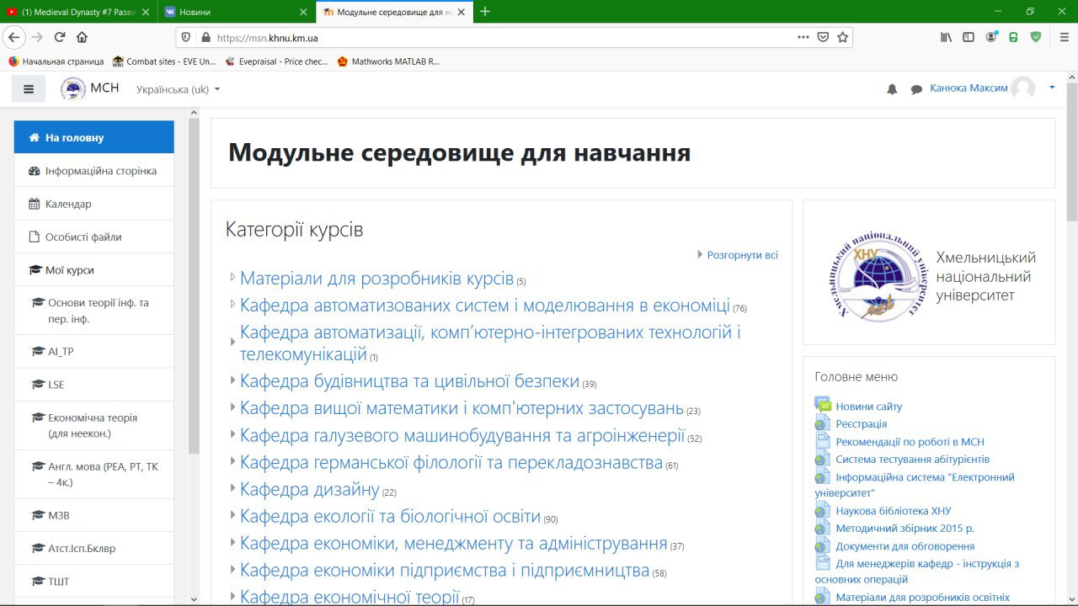Open Наукова бібліотека ХНУ link

click(893, 511)
